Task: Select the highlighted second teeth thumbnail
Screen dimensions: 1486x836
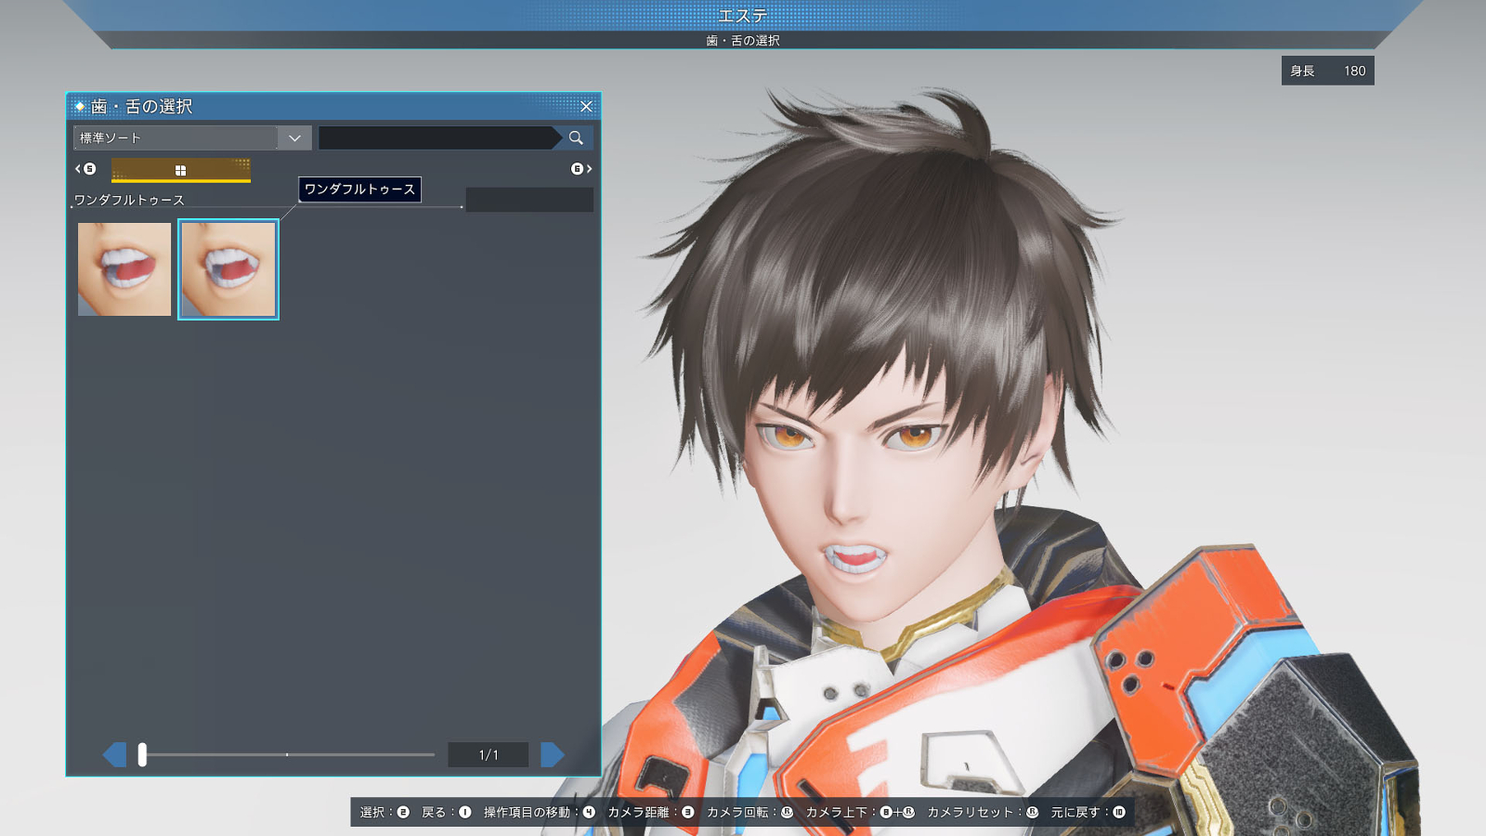Action: (228, 269)
